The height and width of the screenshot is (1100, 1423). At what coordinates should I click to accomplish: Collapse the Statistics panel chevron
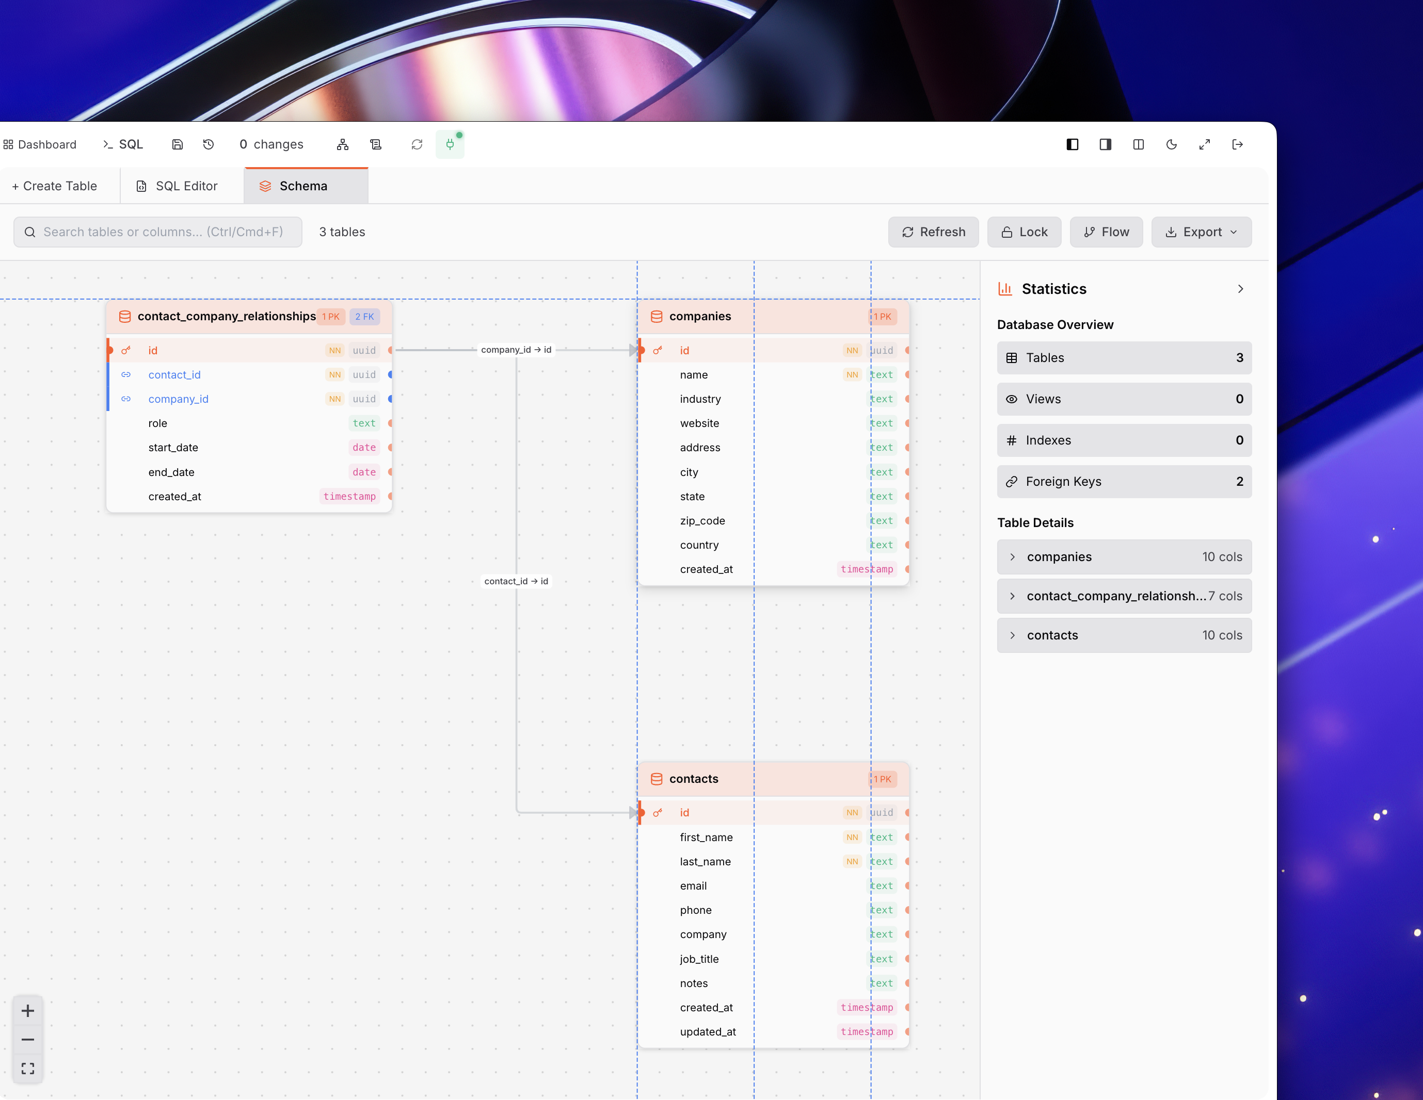coord(1241,289)
